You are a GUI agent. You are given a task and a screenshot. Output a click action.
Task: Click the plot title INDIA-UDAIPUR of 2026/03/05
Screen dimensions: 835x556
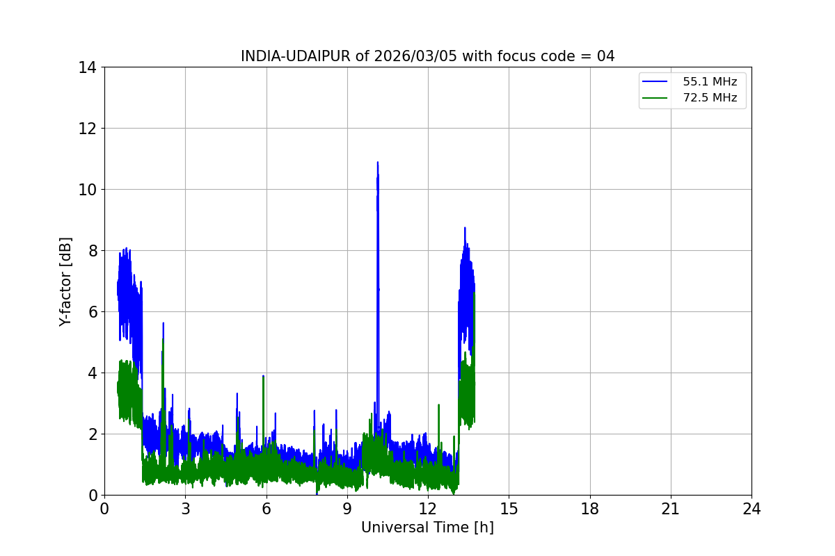pyautogui.click(x=427, y=56)
